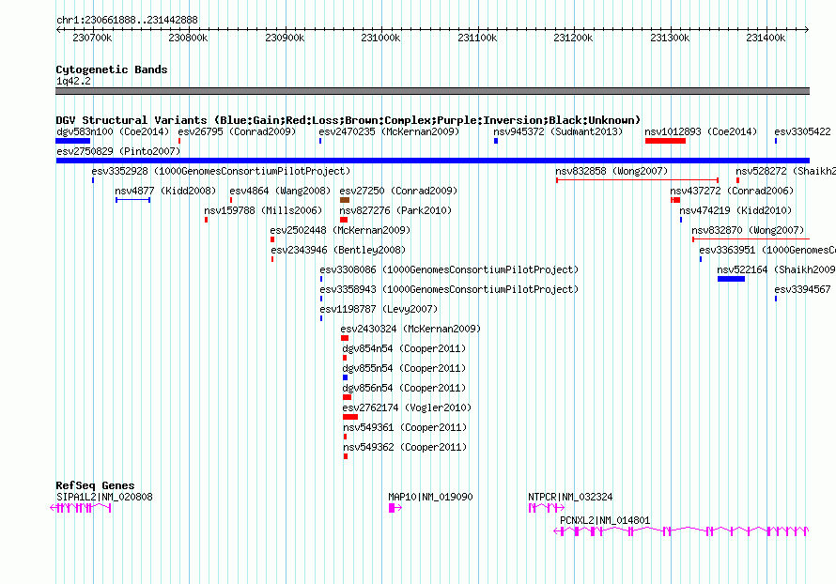This screenshot has height=584, width=836.
Task: Select the red esv2762174 loss bar
Action: [350, 417]
